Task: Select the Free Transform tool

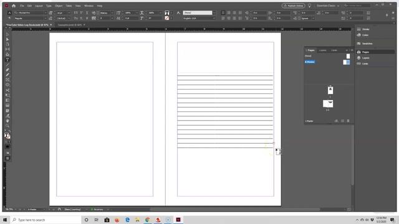Action: tap(7, 95)
